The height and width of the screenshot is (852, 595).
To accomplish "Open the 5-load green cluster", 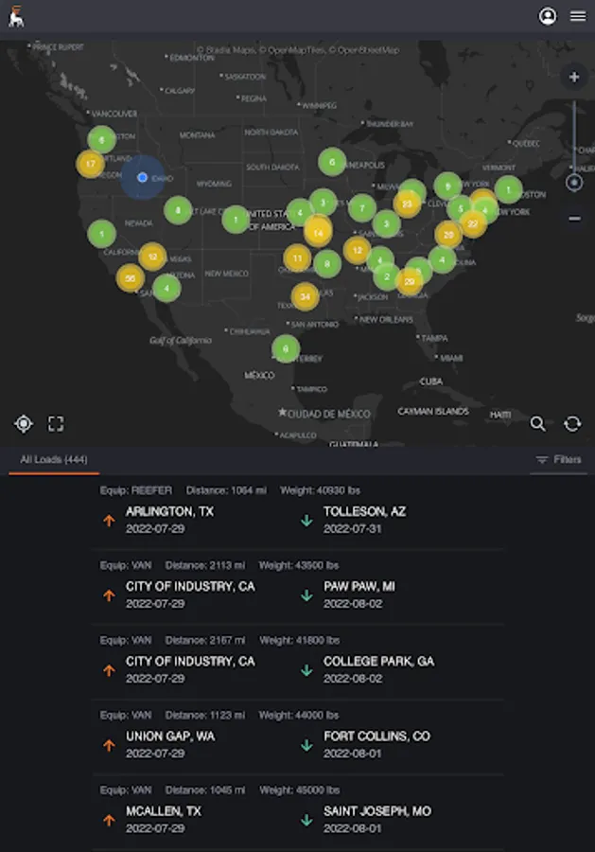I will point(461,208).
